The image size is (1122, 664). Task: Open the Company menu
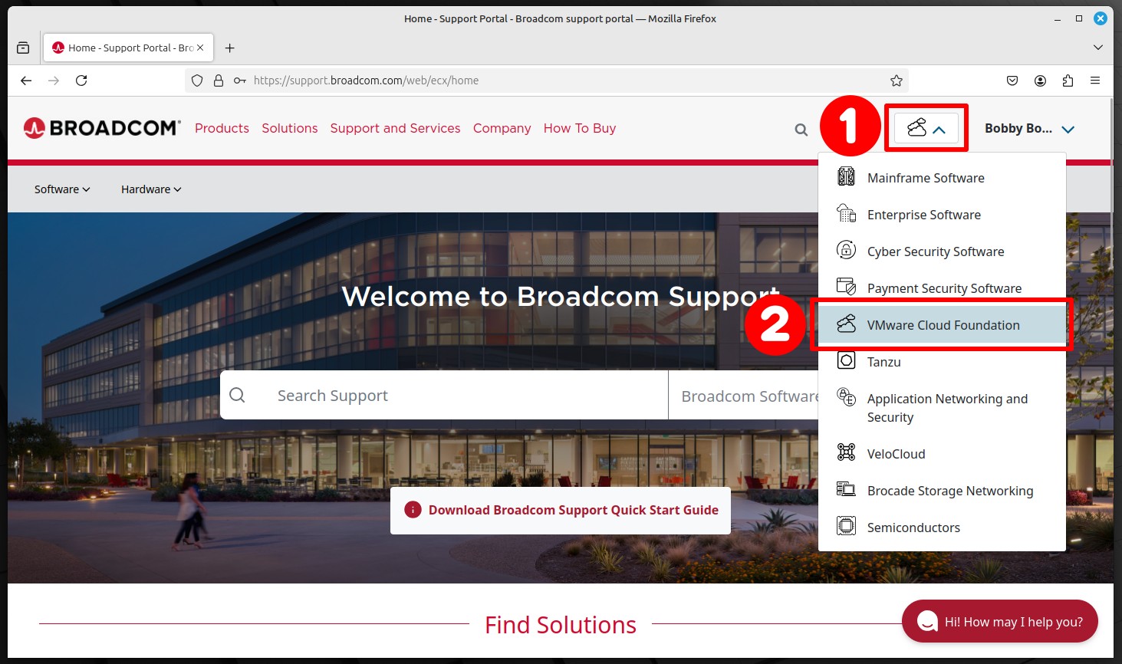502,128
